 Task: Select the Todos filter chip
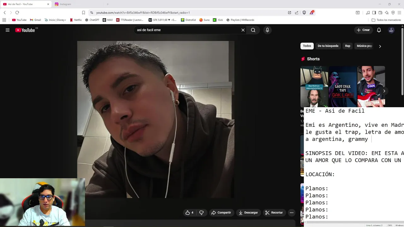307,46
